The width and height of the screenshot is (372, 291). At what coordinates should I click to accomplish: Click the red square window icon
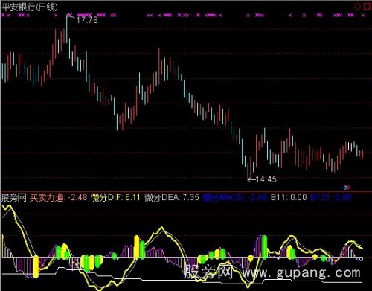click(x=367, y=6)
